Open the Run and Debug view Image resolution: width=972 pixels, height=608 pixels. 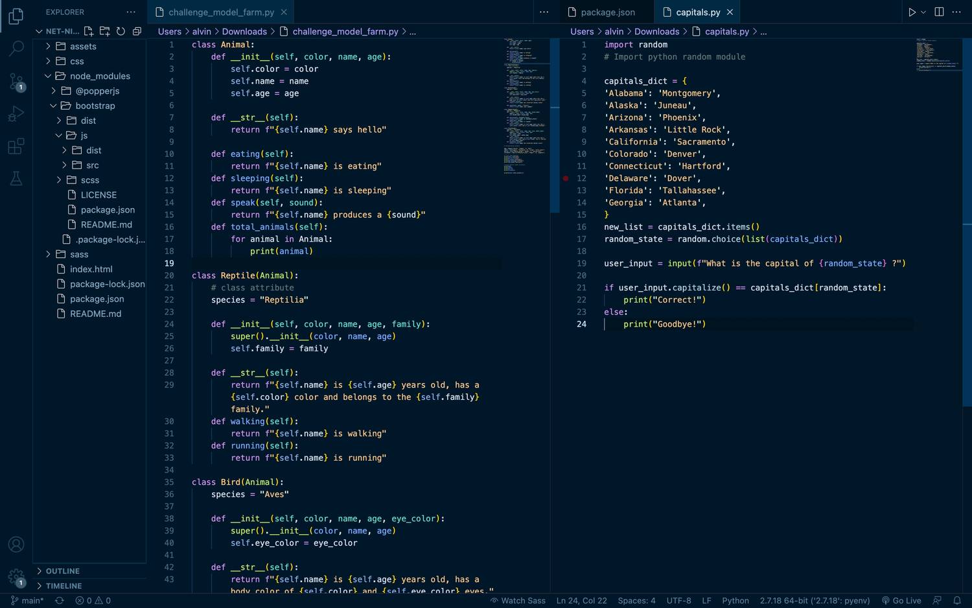click(16, 114)
